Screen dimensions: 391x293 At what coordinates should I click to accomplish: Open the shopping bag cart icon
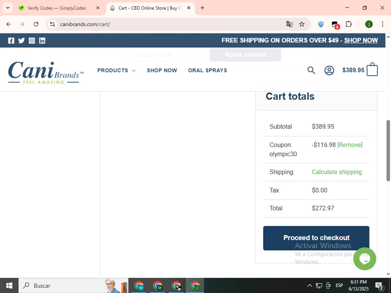[x=372, y=69]
